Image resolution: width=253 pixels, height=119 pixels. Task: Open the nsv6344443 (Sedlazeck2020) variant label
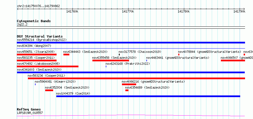(85, 52)
